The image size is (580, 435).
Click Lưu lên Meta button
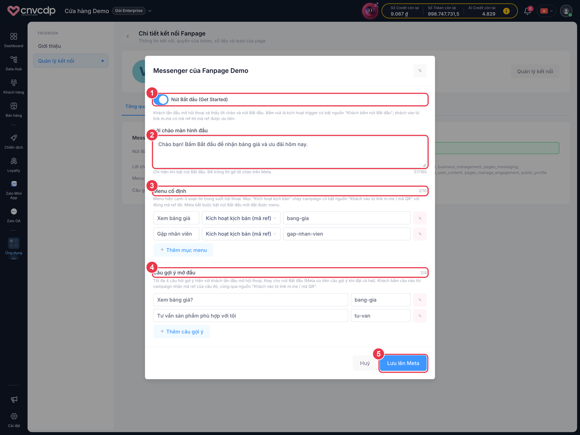(x=403, y=363)
